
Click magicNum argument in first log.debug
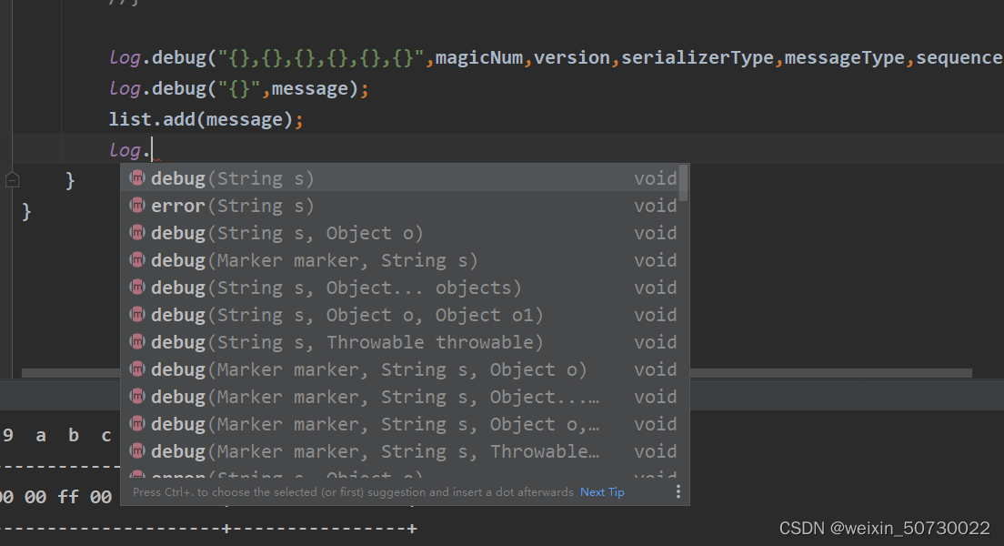click(x=479, y=57)
